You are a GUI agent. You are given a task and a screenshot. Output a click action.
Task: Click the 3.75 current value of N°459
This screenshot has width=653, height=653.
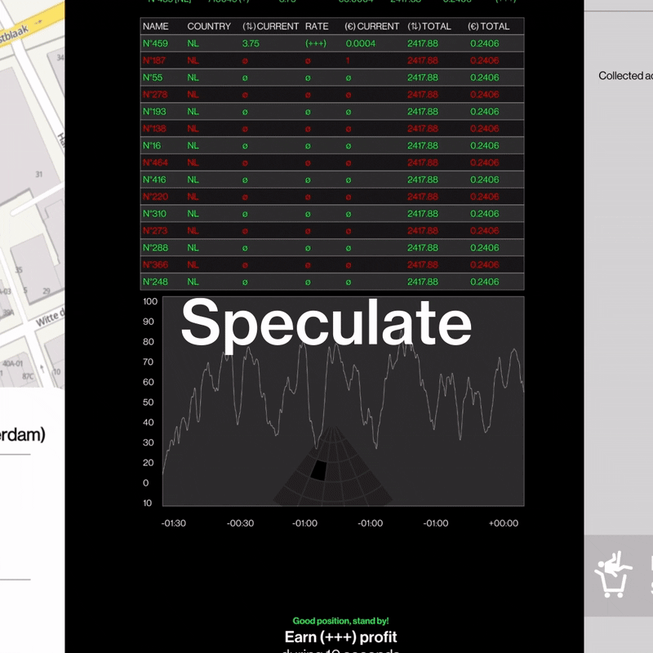point(251,43)
